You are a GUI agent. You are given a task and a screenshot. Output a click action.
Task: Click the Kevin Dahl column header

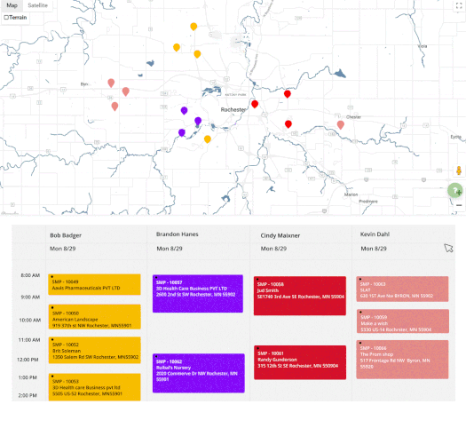tap(375, 234)
